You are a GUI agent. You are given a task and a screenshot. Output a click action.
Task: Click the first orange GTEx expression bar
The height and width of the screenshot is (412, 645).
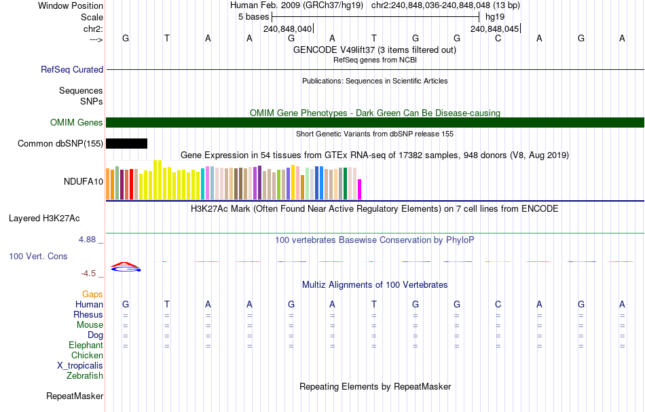pos(108,184)
